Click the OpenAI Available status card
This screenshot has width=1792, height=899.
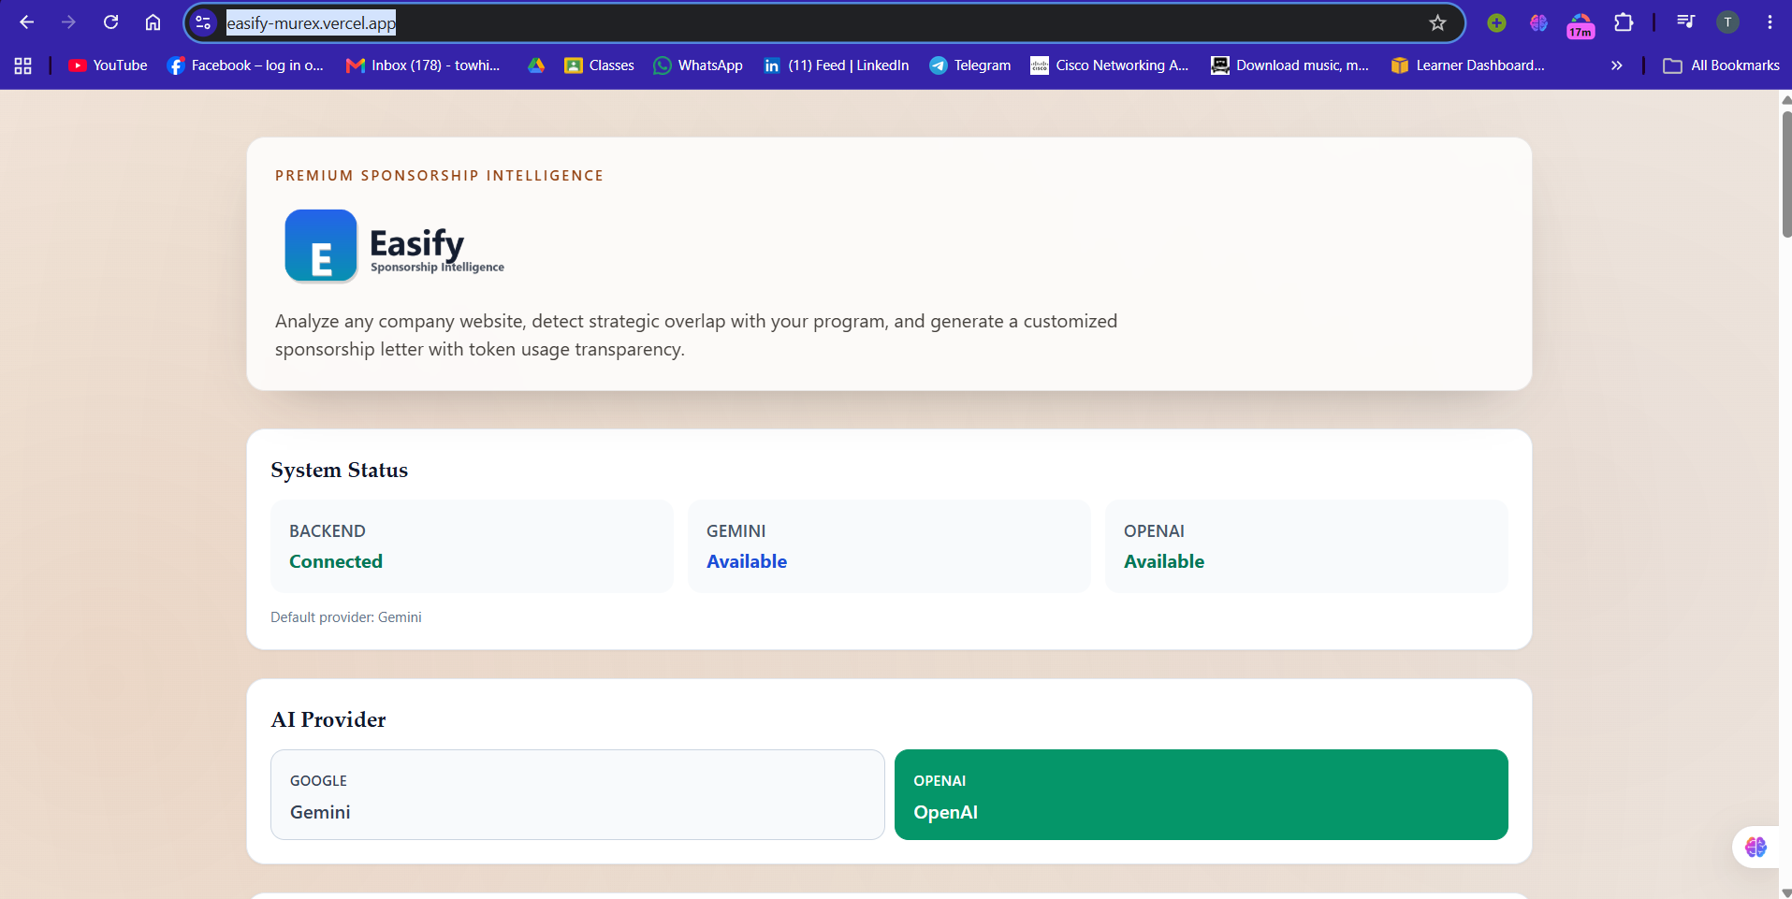[1306, 546]
